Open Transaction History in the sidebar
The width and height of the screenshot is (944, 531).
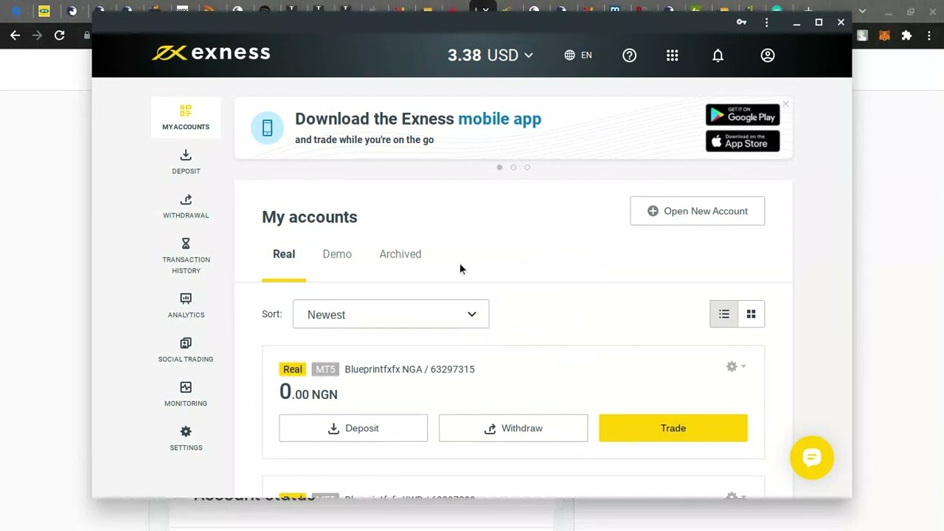click(x=186, y=255)
